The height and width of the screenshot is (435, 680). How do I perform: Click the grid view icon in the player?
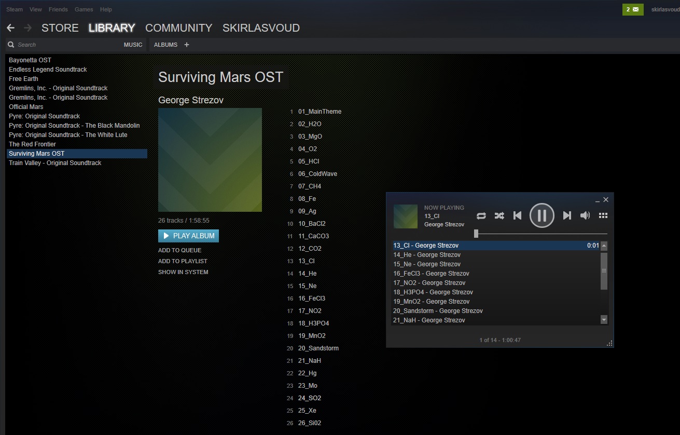[603, 215]
